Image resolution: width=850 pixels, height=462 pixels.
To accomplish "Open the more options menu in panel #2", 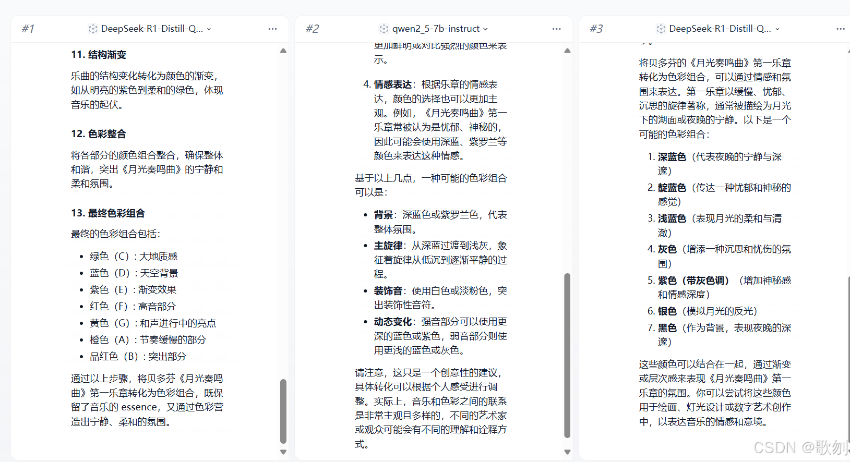I will point(557,29).
